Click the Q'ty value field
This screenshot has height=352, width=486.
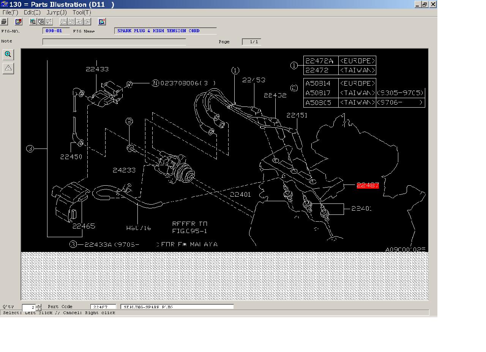tap(29, 307)
